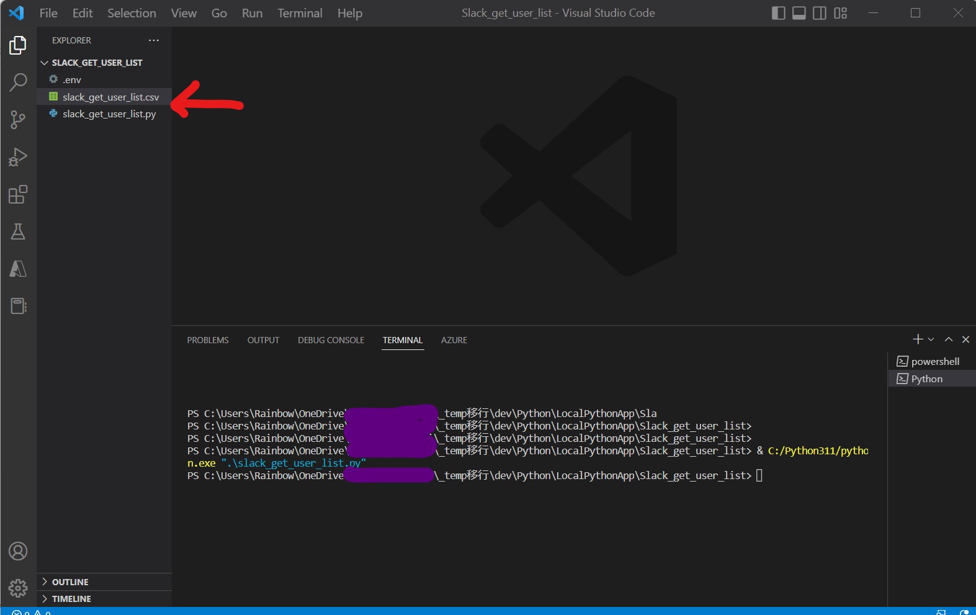976x615 pixels.
Task: Open slack_get_user_list.csv file
Action: (104, 97)
